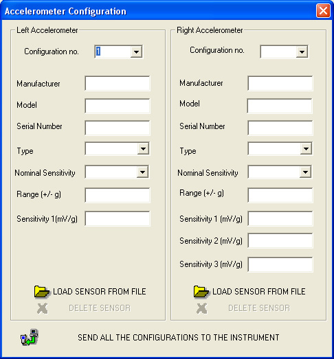Click the left Range (+/- g) field
Viewport: 334px width, 359px height.
pos(118,195)
